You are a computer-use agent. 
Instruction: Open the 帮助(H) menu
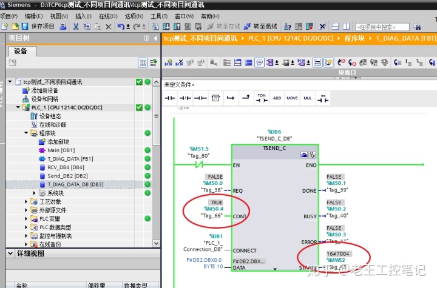click(x=211, y=16)
